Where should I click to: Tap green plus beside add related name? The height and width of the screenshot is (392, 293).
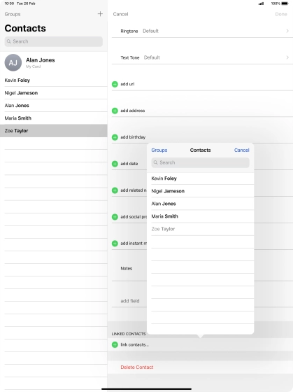pos(115,190)
